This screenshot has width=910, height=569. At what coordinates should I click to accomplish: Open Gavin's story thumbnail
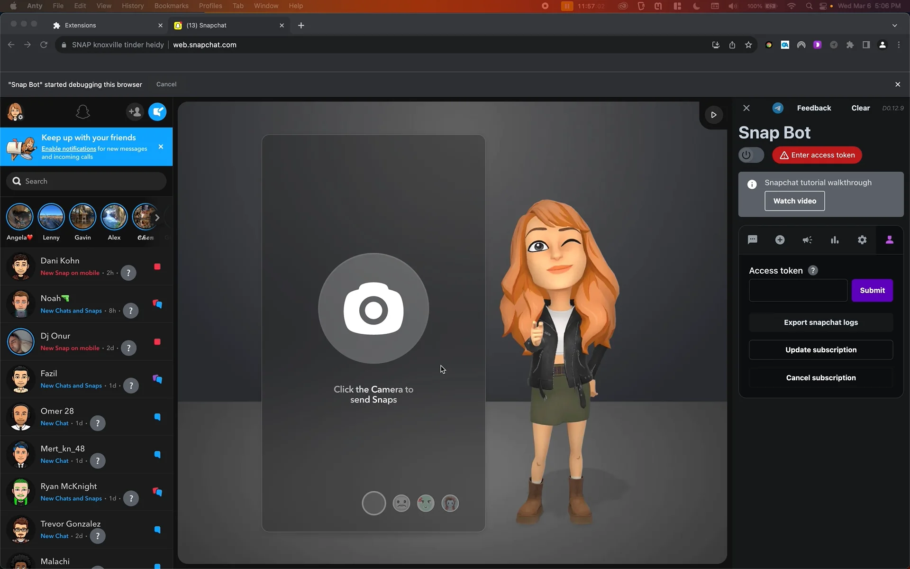pos(82,217)
